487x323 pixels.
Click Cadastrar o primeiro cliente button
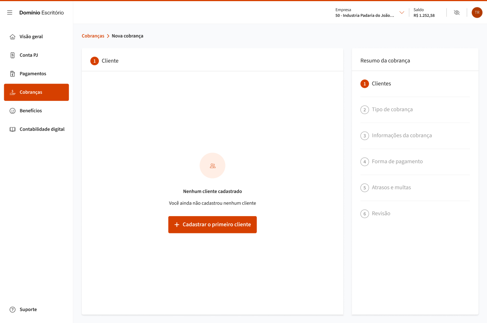212,225
